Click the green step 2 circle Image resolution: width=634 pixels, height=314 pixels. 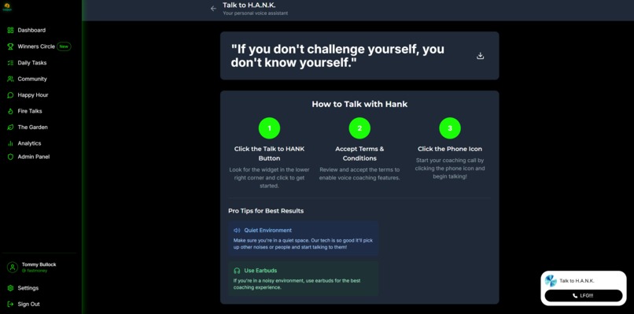point(359,128)
